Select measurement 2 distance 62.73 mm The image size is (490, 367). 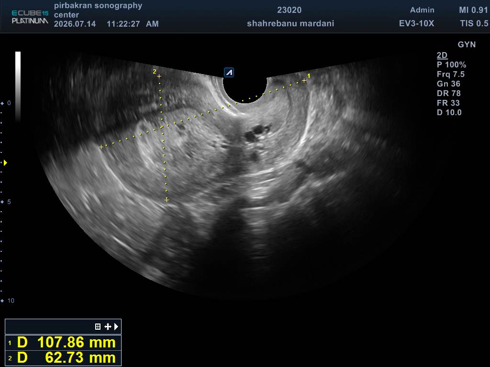(x=63, y=357)
